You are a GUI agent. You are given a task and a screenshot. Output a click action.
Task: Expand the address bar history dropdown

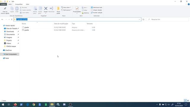coord(139,19)
